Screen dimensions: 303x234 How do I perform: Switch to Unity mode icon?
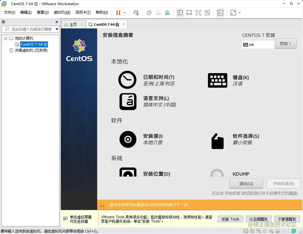click(x=207, y=13)
